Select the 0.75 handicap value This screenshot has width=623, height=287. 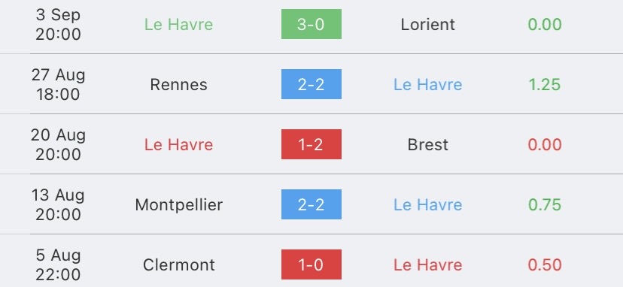545,205
